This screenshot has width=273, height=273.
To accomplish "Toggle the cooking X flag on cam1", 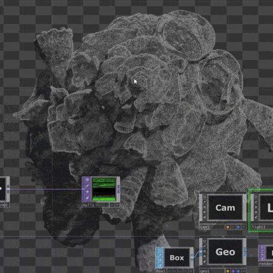I will click(x=204, y=207).
